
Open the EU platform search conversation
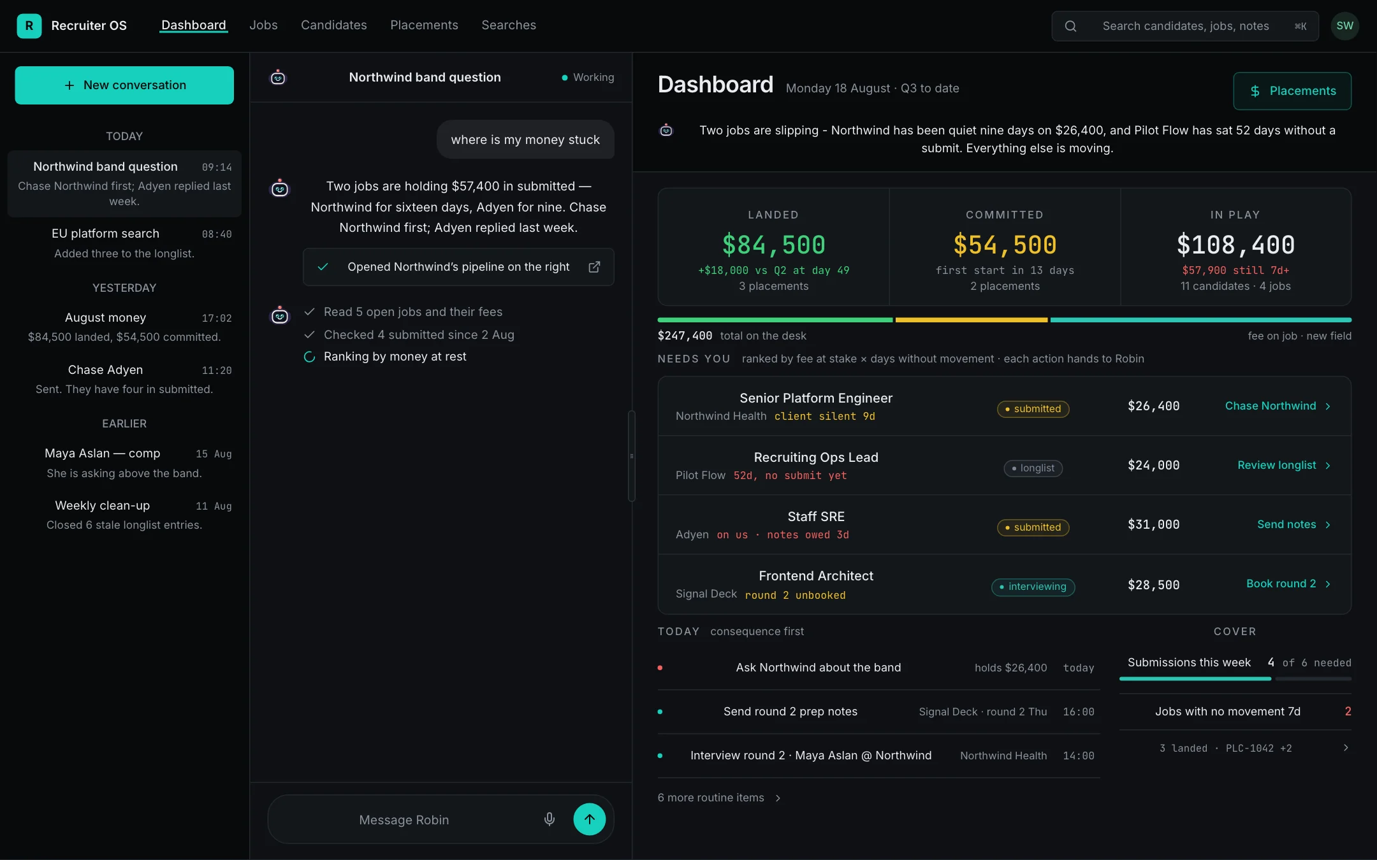tap(124, 243)
